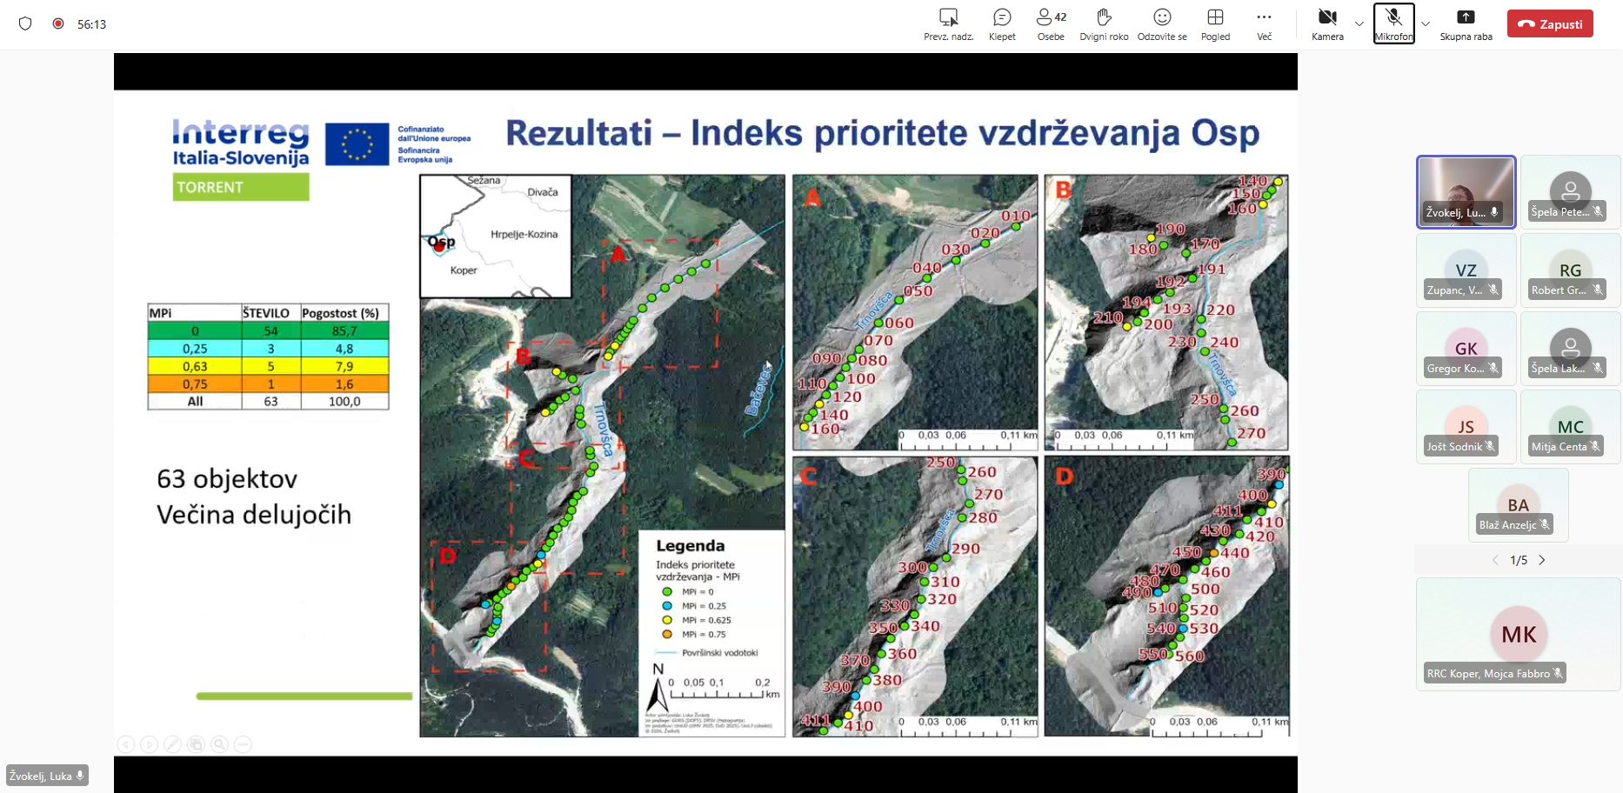Leave the meeting with Zapusti
The image size is (1623, 793).
(1550, 23)
